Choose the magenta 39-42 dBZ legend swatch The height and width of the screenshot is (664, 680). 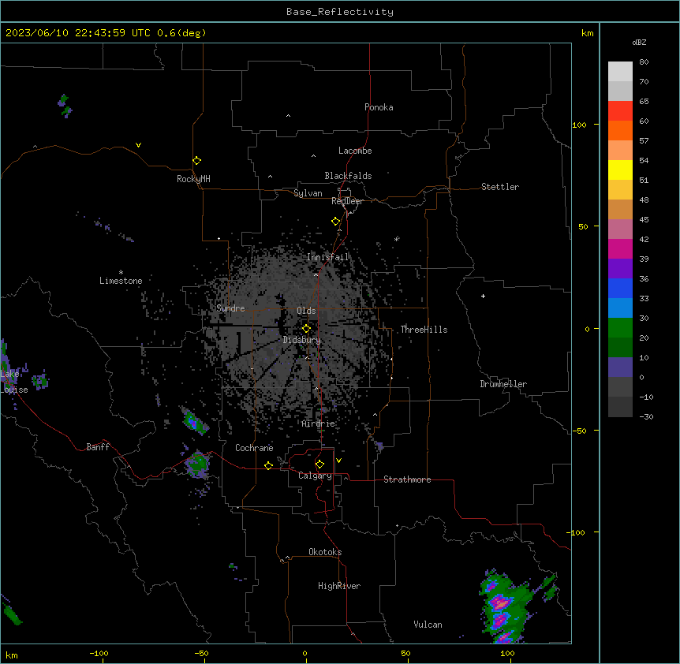[x=620, y=248]
